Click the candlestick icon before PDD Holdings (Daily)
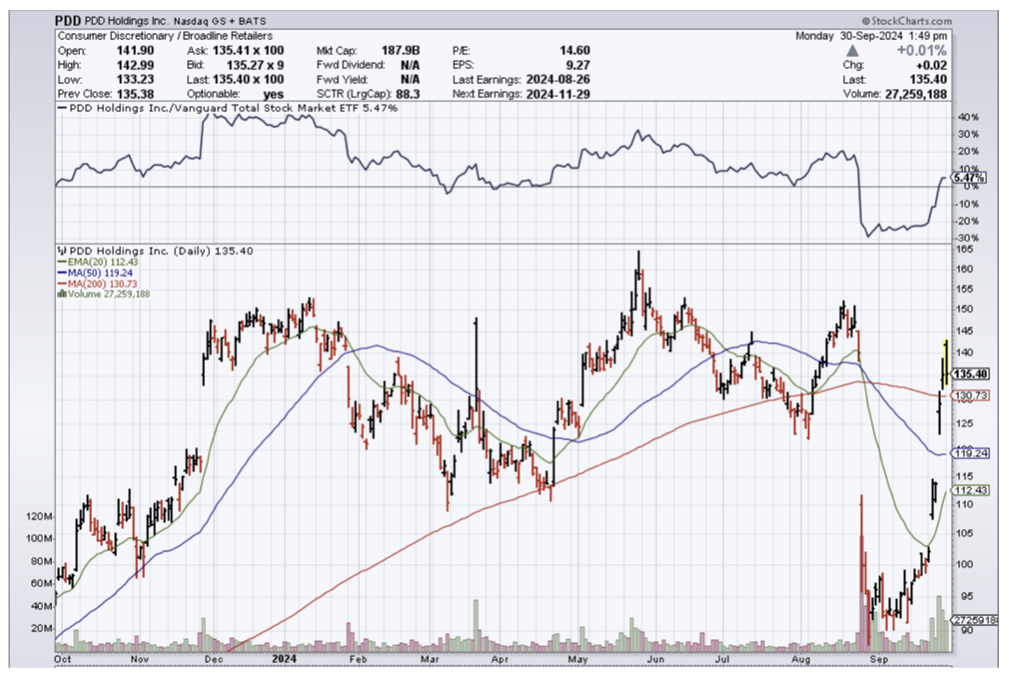This screenshot has width=1009, height=678. [62, 251]
